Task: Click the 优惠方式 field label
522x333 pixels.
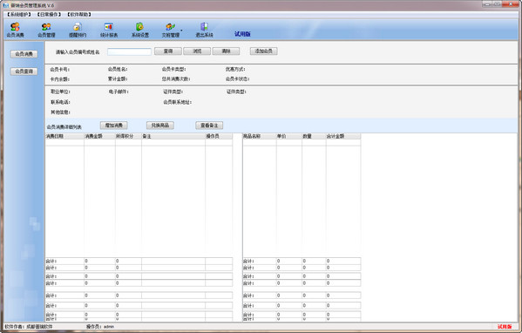Action: click(235, 69)
